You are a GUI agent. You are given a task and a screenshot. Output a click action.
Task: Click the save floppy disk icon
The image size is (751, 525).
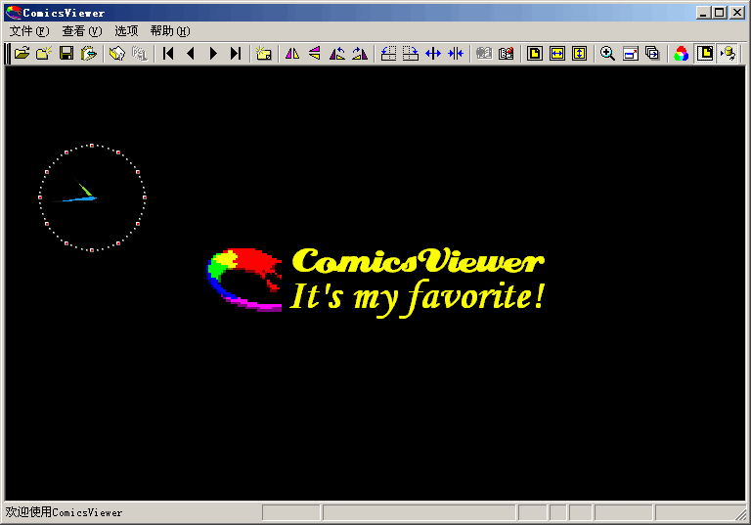click(x=66, y=54)
